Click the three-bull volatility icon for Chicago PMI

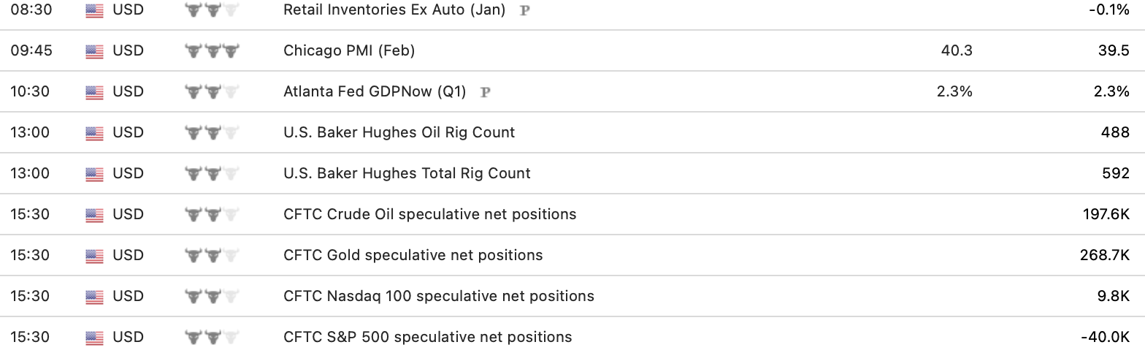212,51
